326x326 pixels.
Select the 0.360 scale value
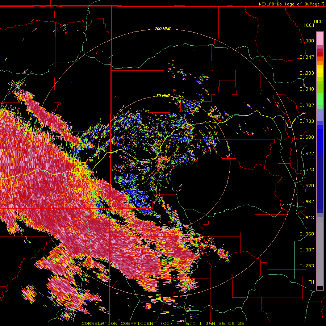coord(307,234)
